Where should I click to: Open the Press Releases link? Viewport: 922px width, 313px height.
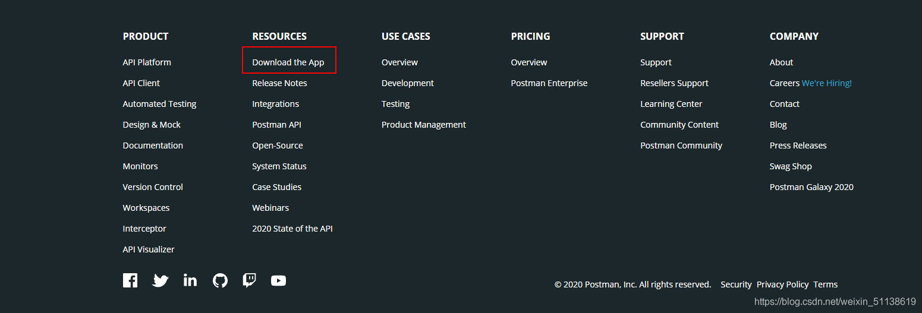(798, 146)
